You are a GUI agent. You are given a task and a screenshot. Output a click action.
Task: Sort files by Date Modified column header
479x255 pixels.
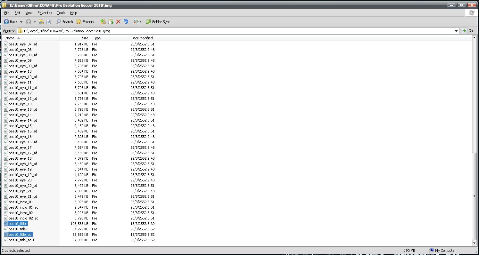(148, 38)
